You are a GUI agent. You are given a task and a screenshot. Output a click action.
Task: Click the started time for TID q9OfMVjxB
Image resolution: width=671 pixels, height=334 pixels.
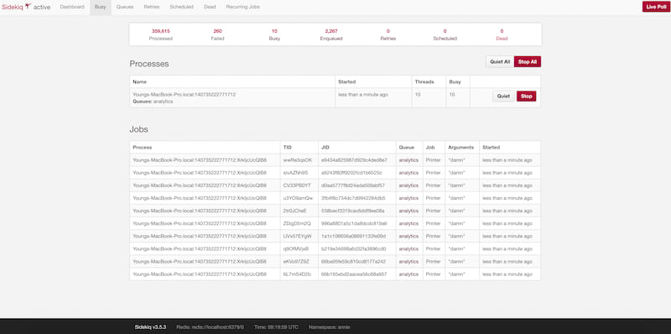(x=507, y=248)
